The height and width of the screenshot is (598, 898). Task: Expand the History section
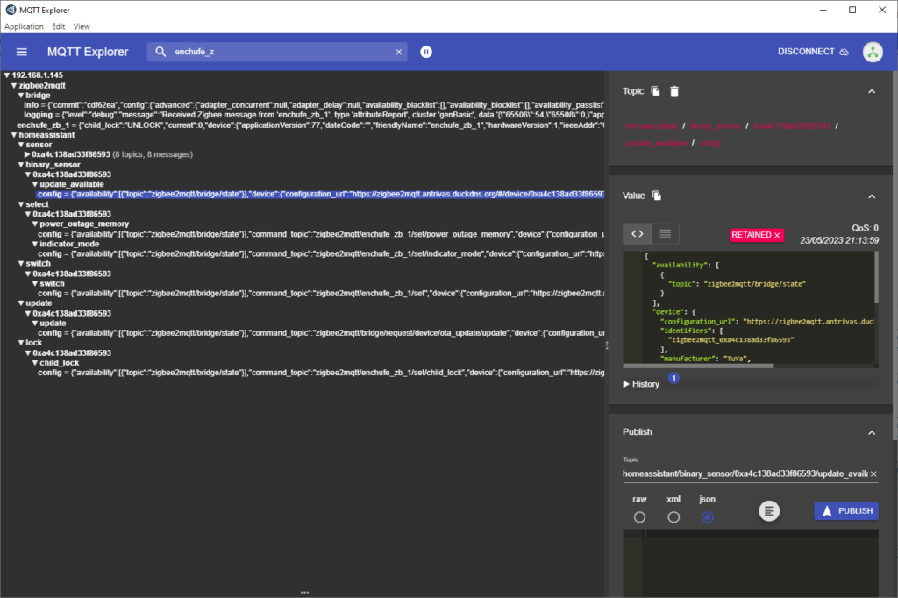tap(645, 384)
